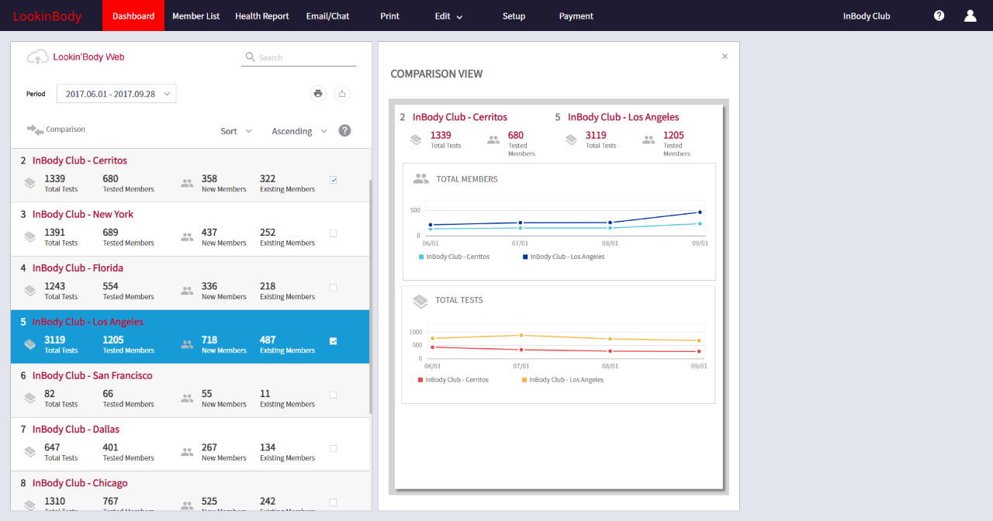Go to the Dashboard tab
The image size is (993, 521).
pos(133,16)
